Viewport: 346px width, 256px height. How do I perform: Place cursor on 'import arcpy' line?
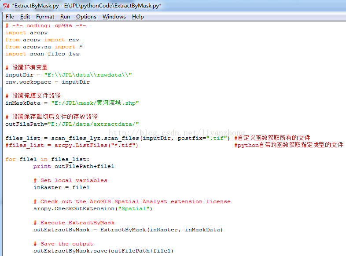point(26,33)
